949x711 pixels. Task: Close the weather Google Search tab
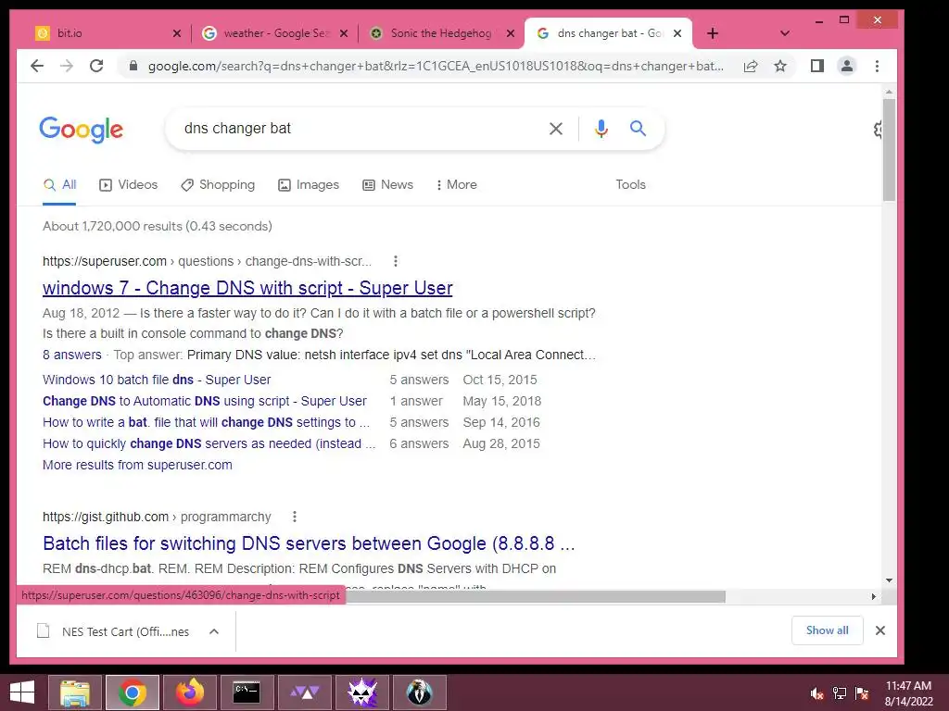pos(344,33)
